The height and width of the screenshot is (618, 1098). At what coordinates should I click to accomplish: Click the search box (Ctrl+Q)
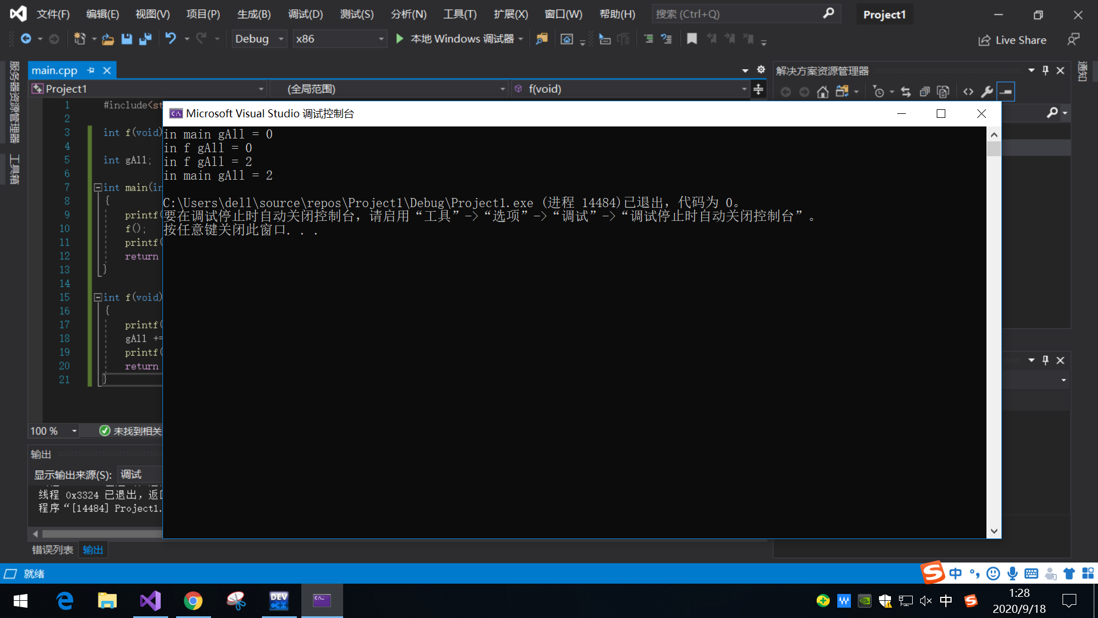coord(738,14)
